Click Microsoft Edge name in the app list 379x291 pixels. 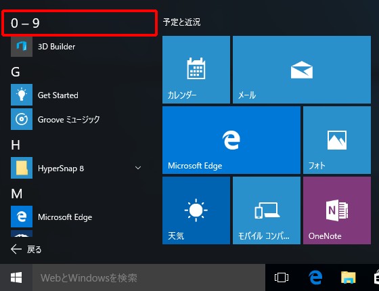(65, 217)
